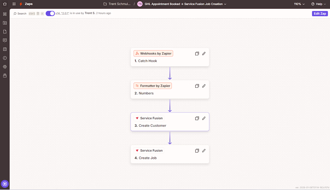330x190 pixels.
Task: Click the pencil icon on Catch Hook step
Action: (x=204, y=53)
